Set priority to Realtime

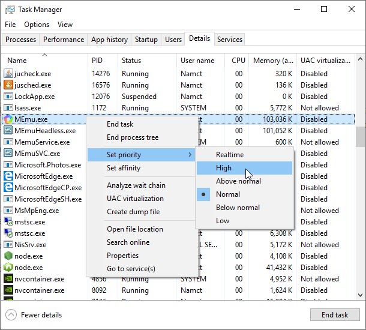tap(245, 154)
